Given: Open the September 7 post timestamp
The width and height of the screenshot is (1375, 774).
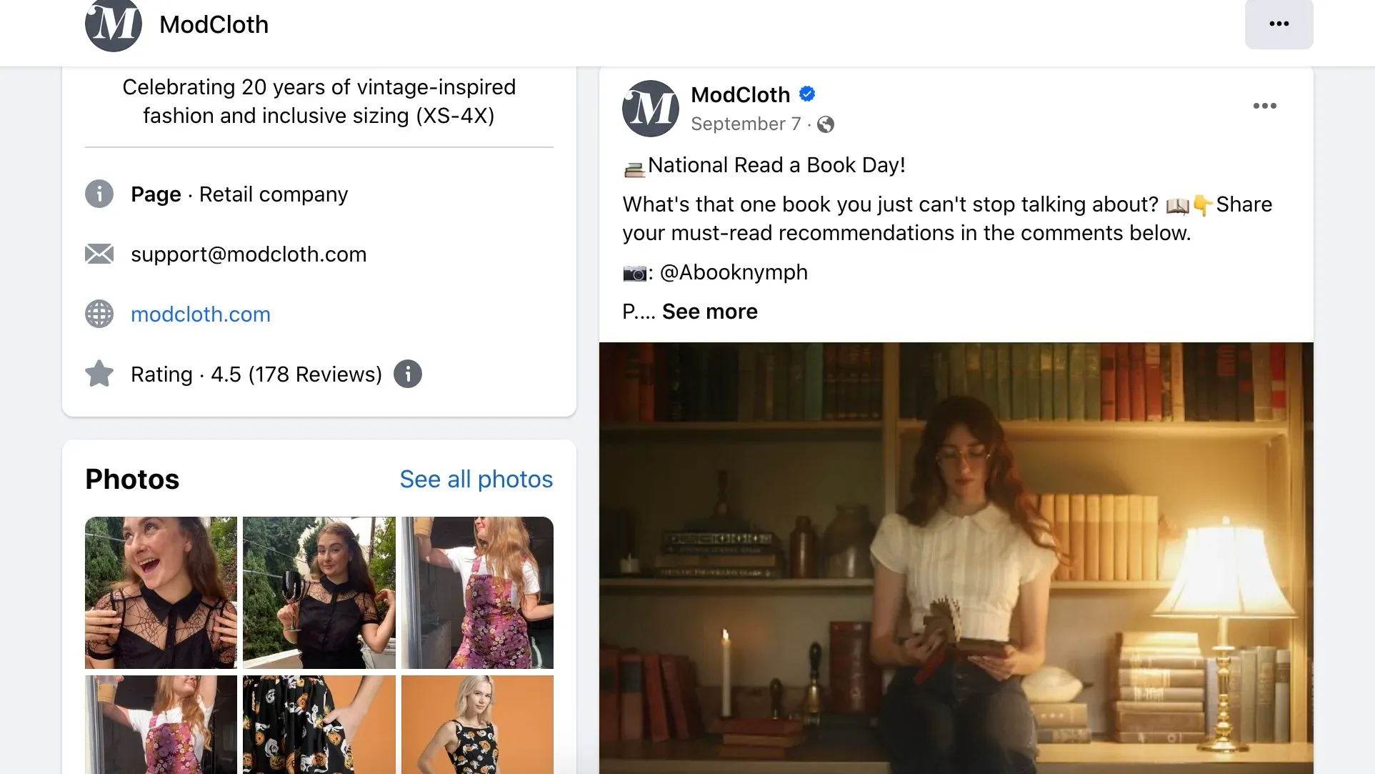Looking at the screenshot, I should pyautogui.click(x=746, y=124).
